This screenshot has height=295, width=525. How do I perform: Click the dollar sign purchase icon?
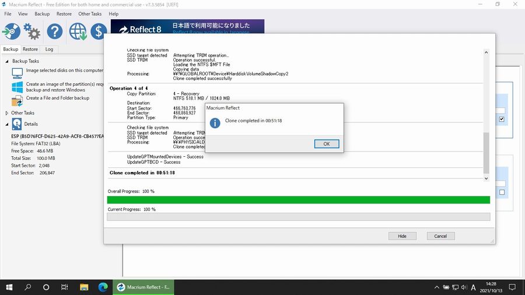[99, 31]
